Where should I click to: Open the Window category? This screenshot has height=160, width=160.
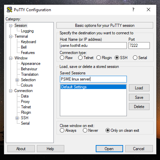(x=21, y=58)
